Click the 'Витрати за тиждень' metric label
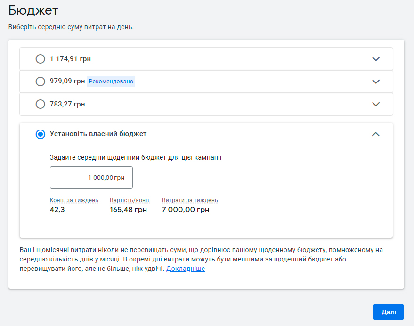This screenshot has width=414, height=326. click(x=190, y=200)
